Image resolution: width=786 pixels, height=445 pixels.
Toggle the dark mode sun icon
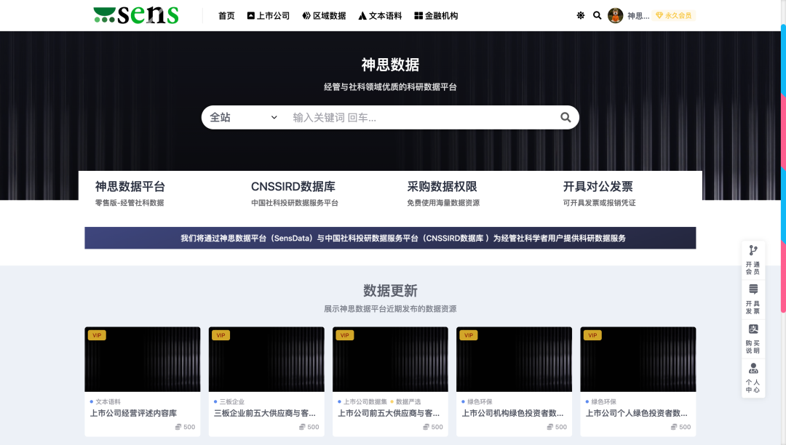coord(581,15)
